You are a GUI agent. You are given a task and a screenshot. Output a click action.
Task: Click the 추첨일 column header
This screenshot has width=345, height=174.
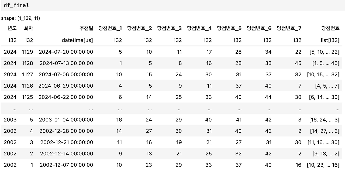[x=86, y=28]
